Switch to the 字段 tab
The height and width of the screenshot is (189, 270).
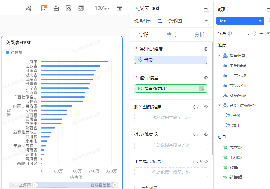point(144,35)
